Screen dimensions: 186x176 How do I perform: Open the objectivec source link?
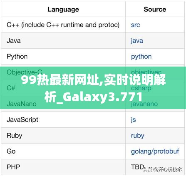[146, 72]
